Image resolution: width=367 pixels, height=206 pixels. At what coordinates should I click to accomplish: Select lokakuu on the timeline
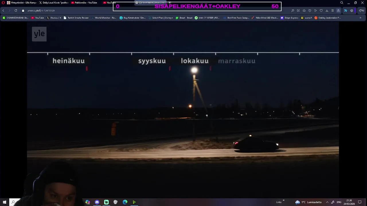[x=195, y=61]
